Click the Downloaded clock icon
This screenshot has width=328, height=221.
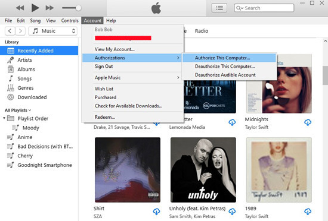pyautogui.click(x=11, y=97)
